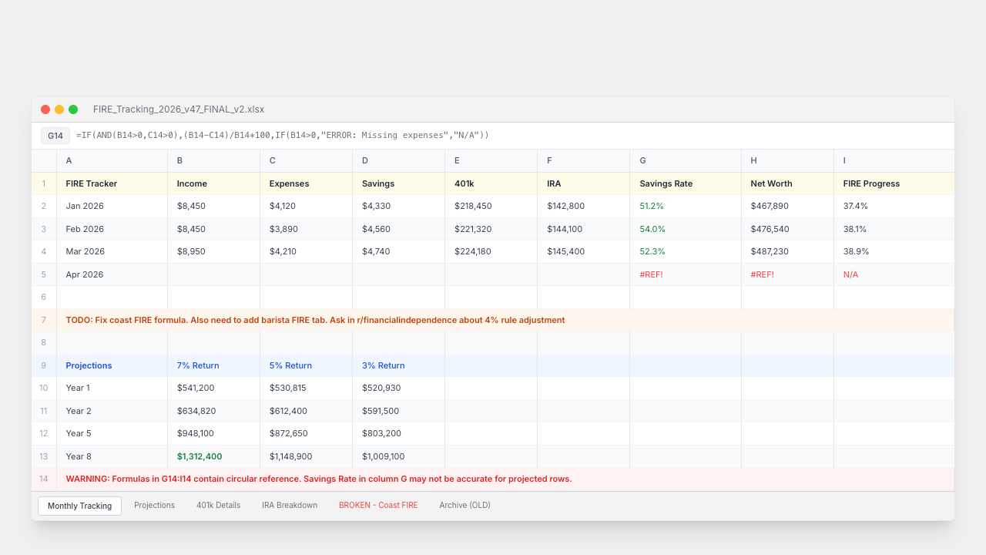986x555 pixels.
Task: Select the Monthly Tracking tab
Action: point(79,506)
